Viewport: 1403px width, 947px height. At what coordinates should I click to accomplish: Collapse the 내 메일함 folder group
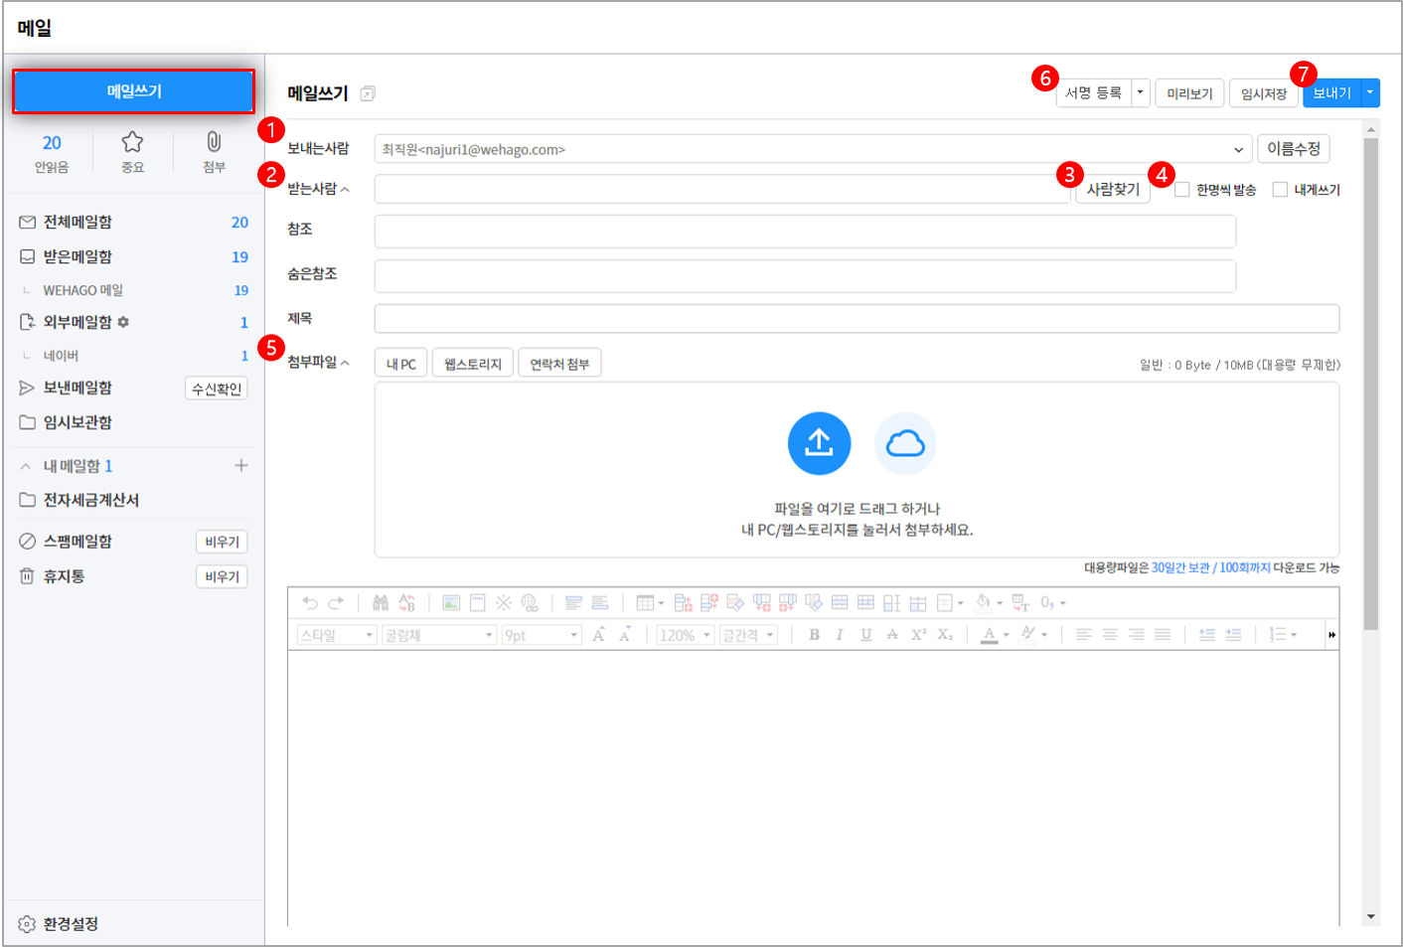(x=26, y=466)
